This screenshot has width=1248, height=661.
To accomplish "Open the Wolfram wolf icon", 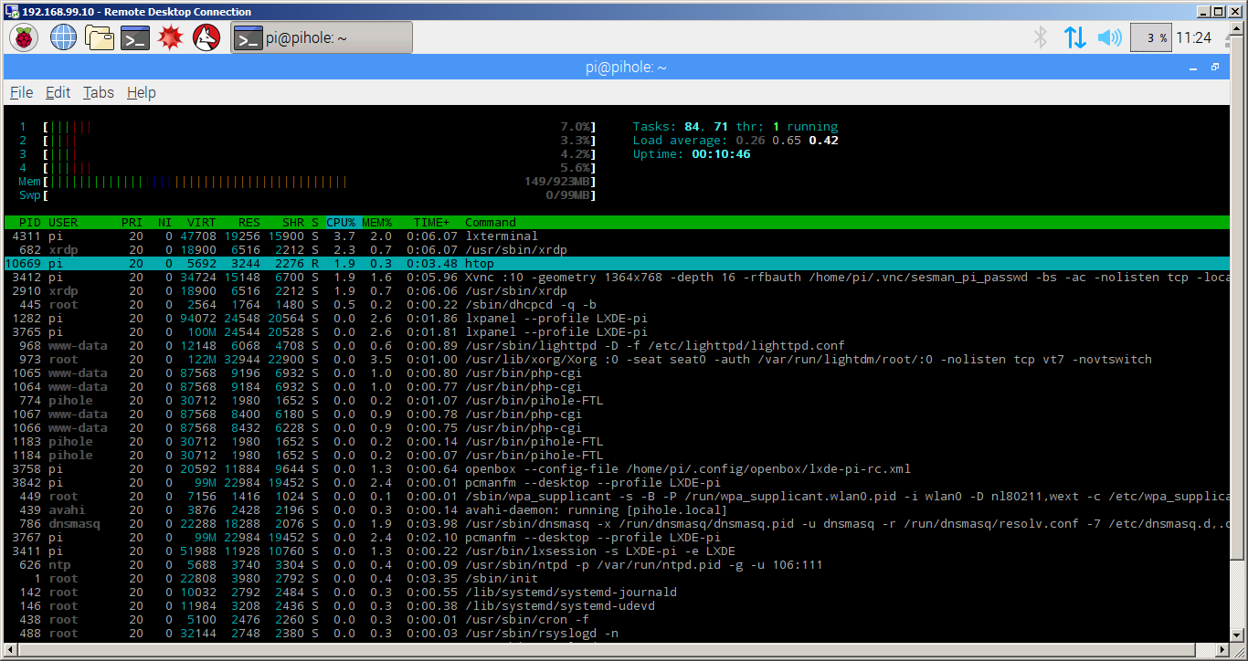I will coord(206,37).
